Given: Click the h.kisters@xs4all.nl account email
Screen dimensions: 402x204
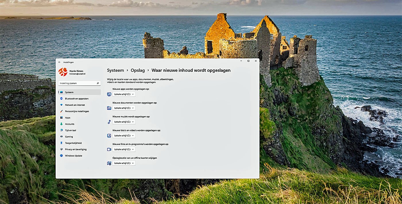Looking at the screenshot, I should pyautogui.click(x=78, y=74).
